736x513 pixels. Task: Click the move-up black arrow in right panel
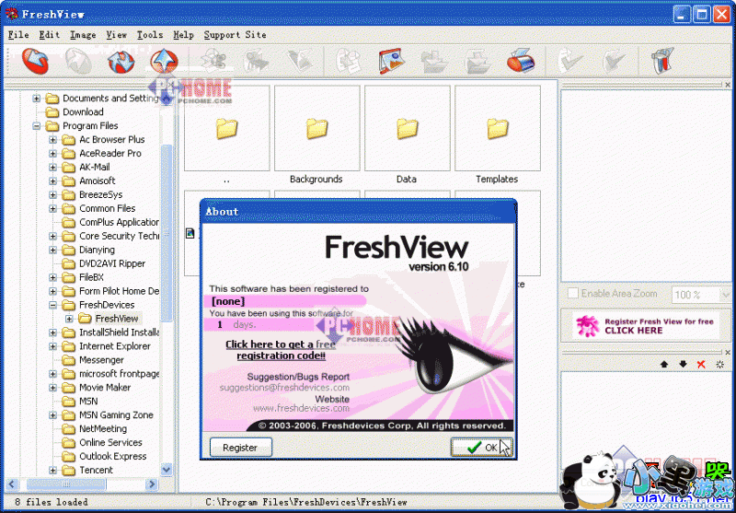[663, 364]
